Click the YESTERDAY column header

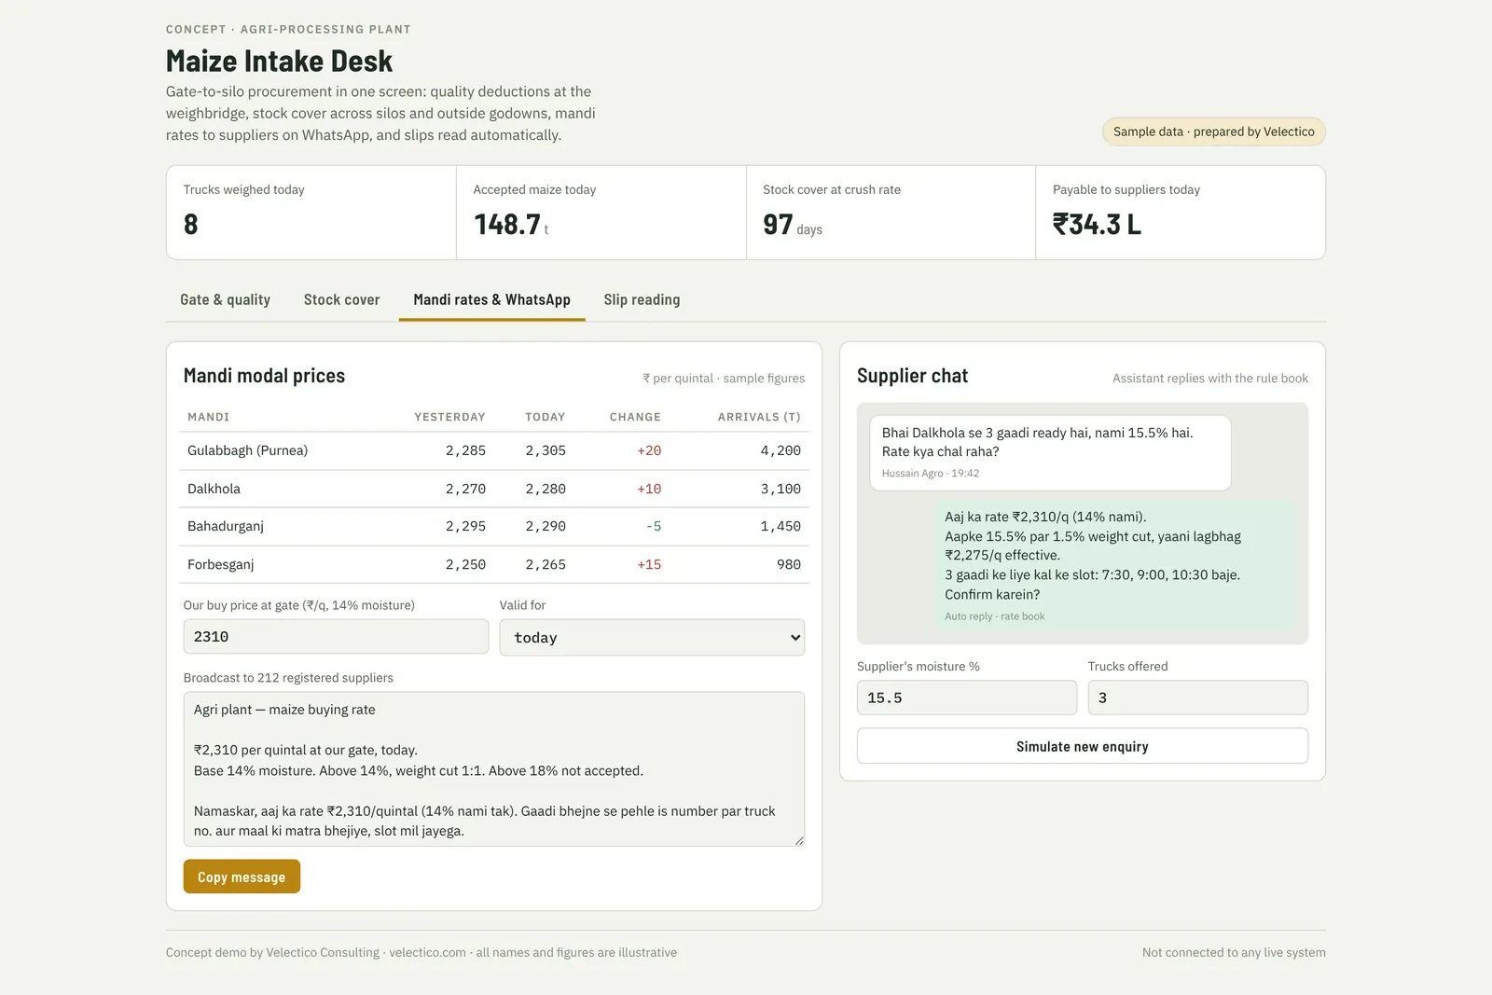pyautogui.click(x=449, y=417)
